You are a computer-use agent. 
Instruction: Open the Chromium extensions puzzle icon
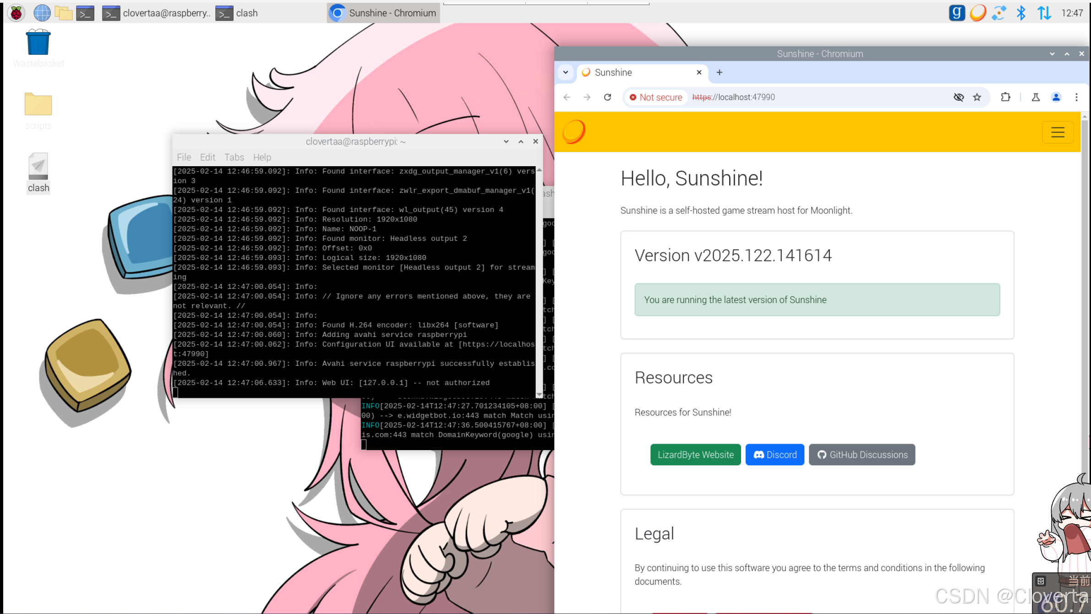[1005, 97]
